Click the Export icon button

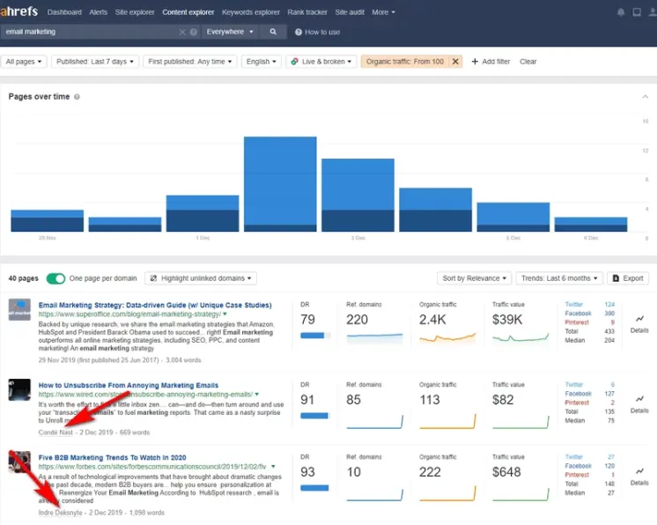pos(628,278)
